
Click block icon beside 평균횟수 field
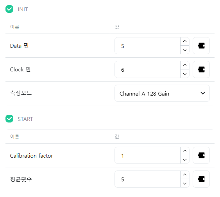[x=201, y=179]
